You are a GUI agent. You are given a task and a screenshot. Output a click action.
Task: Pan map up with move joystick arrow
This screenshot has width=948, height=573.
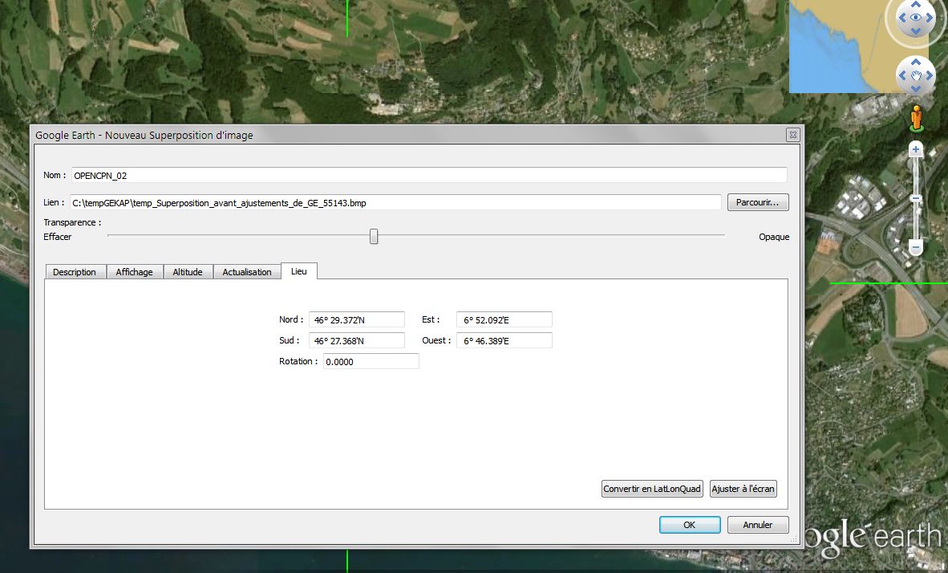(915, 62)
